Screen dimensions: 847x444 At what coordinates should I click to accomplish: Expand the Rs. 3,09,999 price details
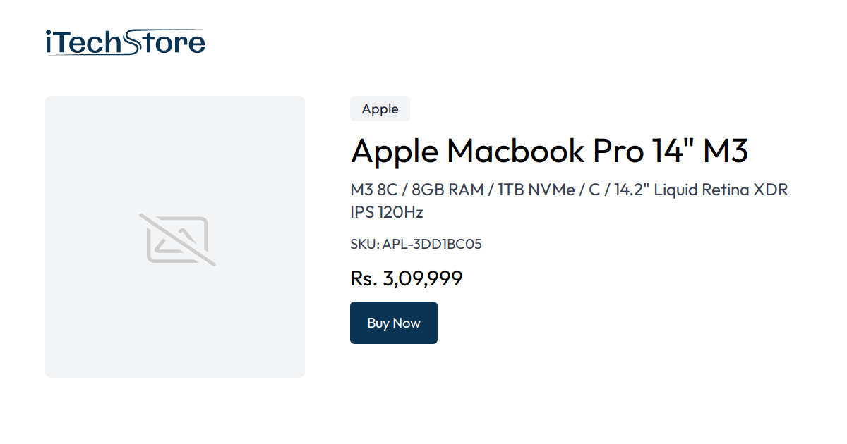[407, 278]
